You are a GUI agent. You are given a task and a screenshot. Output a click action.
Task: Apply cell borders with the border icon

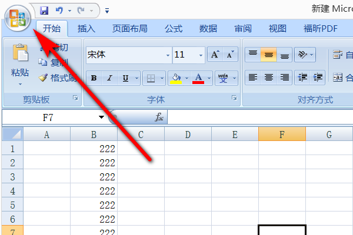151,78
